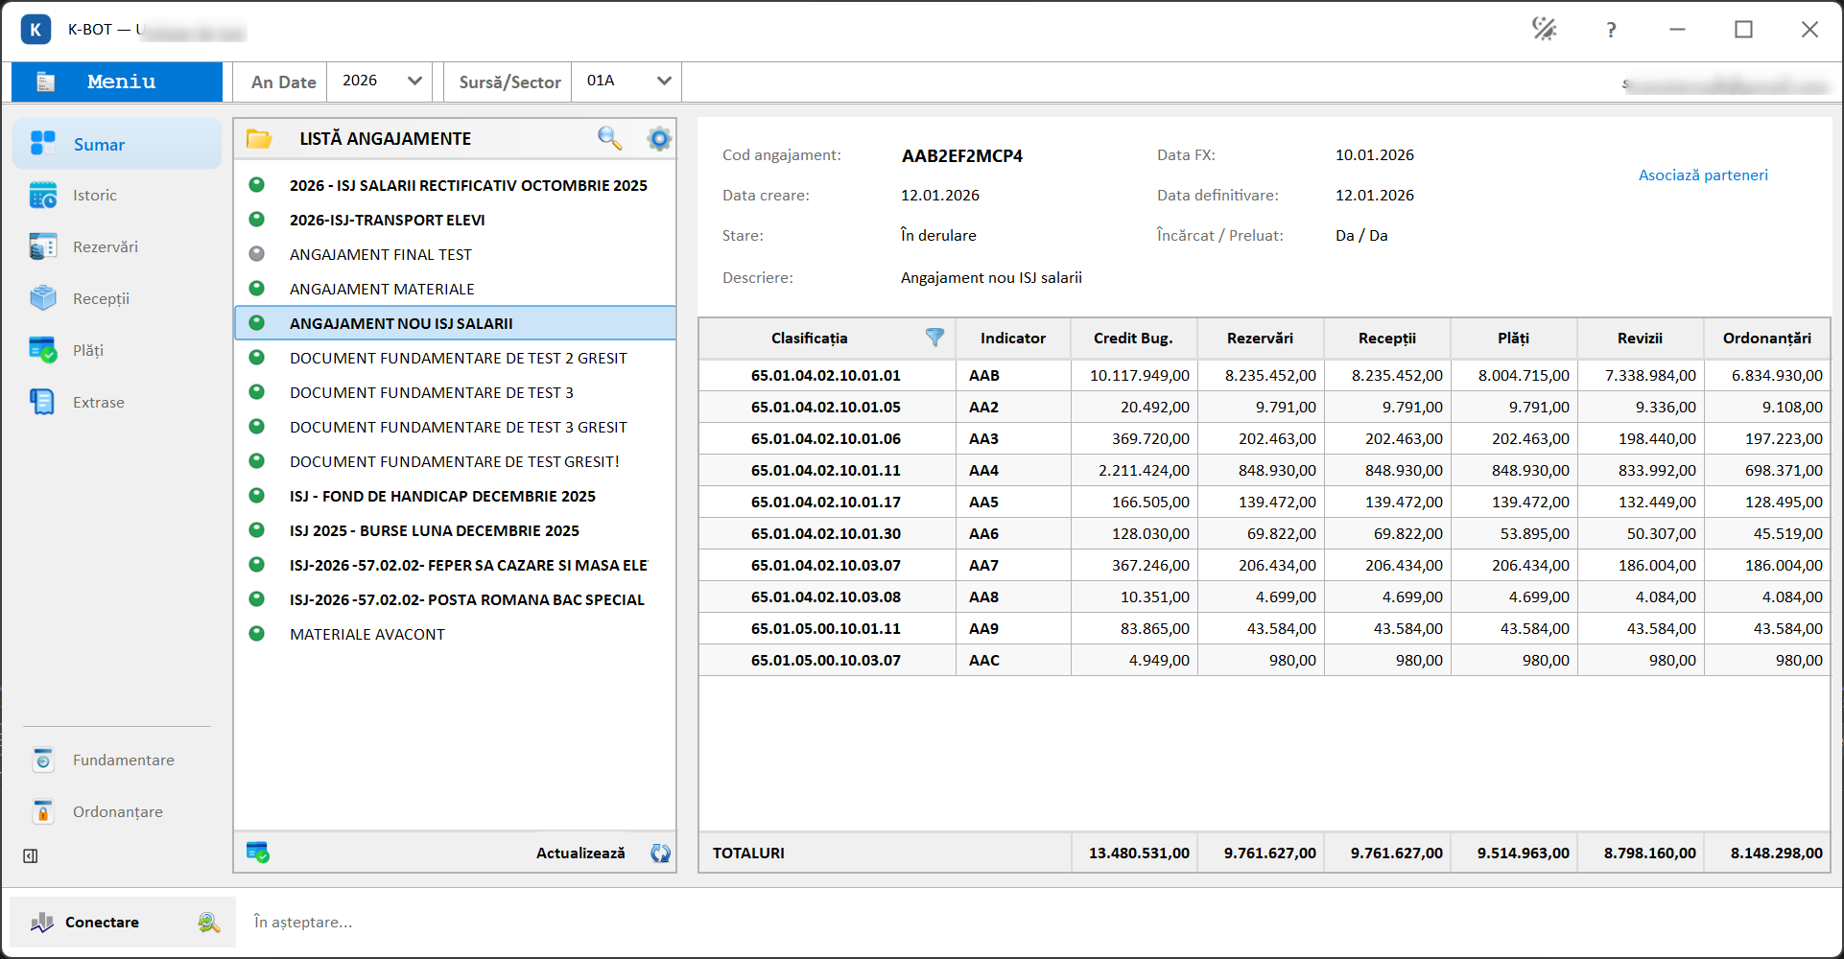Image resolution: width=1844 pixels, height=959 pixels.
Task: Click the search magnifier in Listă Angajamente
Action: click(x=609, y=138)
